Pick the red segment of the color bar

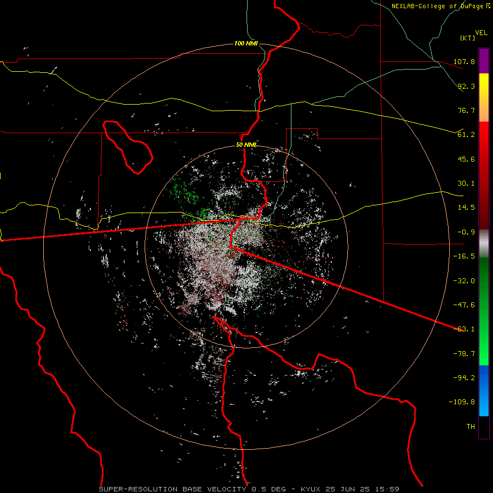pos(484,175)
